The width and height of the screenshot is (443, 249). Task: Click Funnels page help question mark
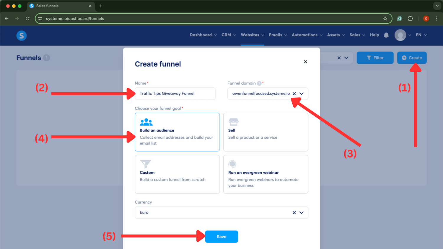(46, 58)
